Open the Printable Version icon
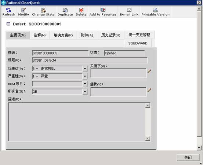Screen dimensions: 203x165 click(x=155, y=10)
